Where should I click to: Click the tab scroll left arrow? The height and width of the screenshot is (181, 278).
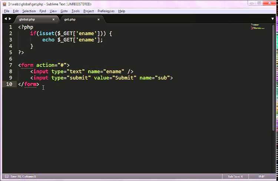(x=6, y=19)
